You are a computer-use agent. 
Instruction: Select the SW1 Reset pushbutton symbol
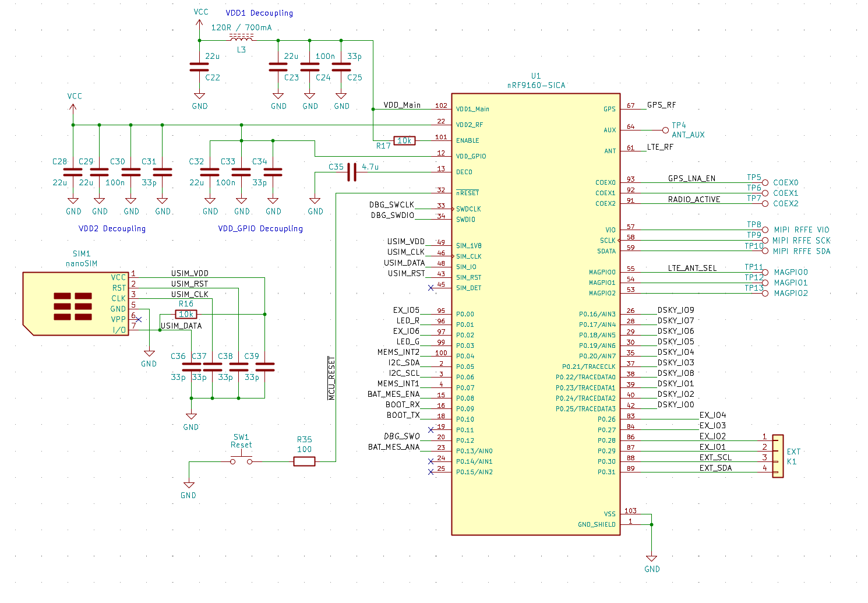pos(241,459)
